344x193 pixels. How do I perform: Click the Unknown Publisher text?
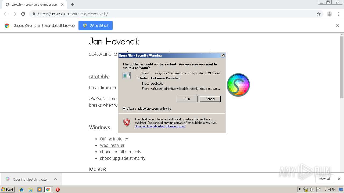tap(166, 78)
